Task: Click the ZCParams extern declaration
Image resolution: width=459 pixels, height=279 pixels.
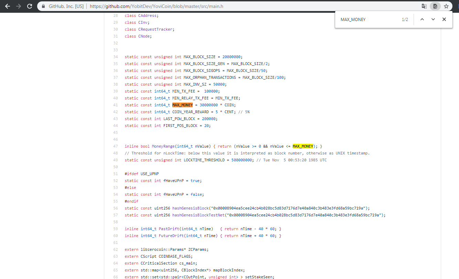Action: click(x=167, y=249)
